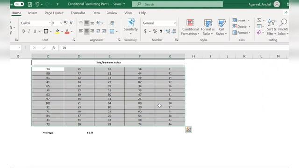Click Decrease Decimal icon
Viewport: 299px width, 168px height.
[x=174, y=31]
